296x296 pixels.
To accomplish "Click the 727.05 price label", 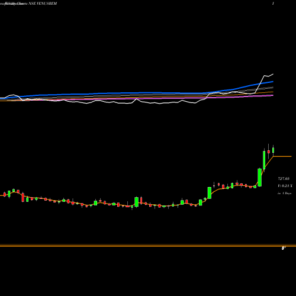I will tap(284, 179).
